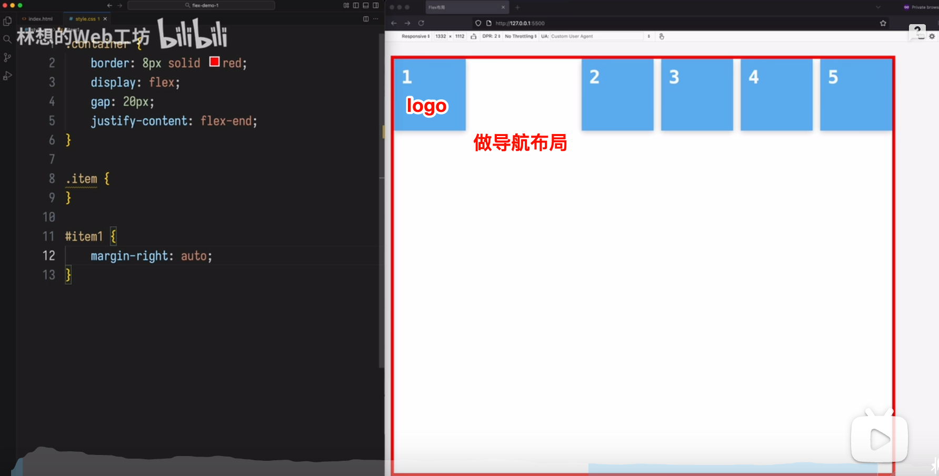Image resolution: width=939 pixels, height=476 pixels.
Task: Click the viewport width field showing 1332
Action: click(441, 36)
